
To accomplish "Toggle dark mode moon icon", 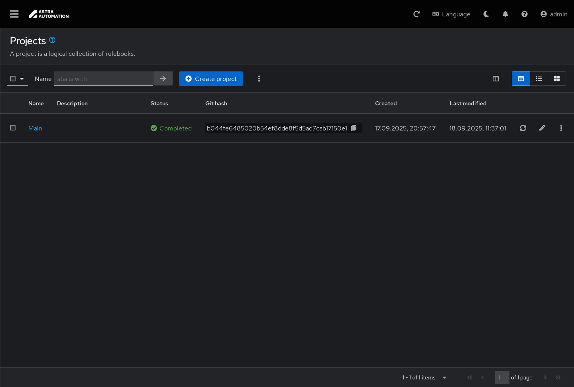I will point(486,14).
